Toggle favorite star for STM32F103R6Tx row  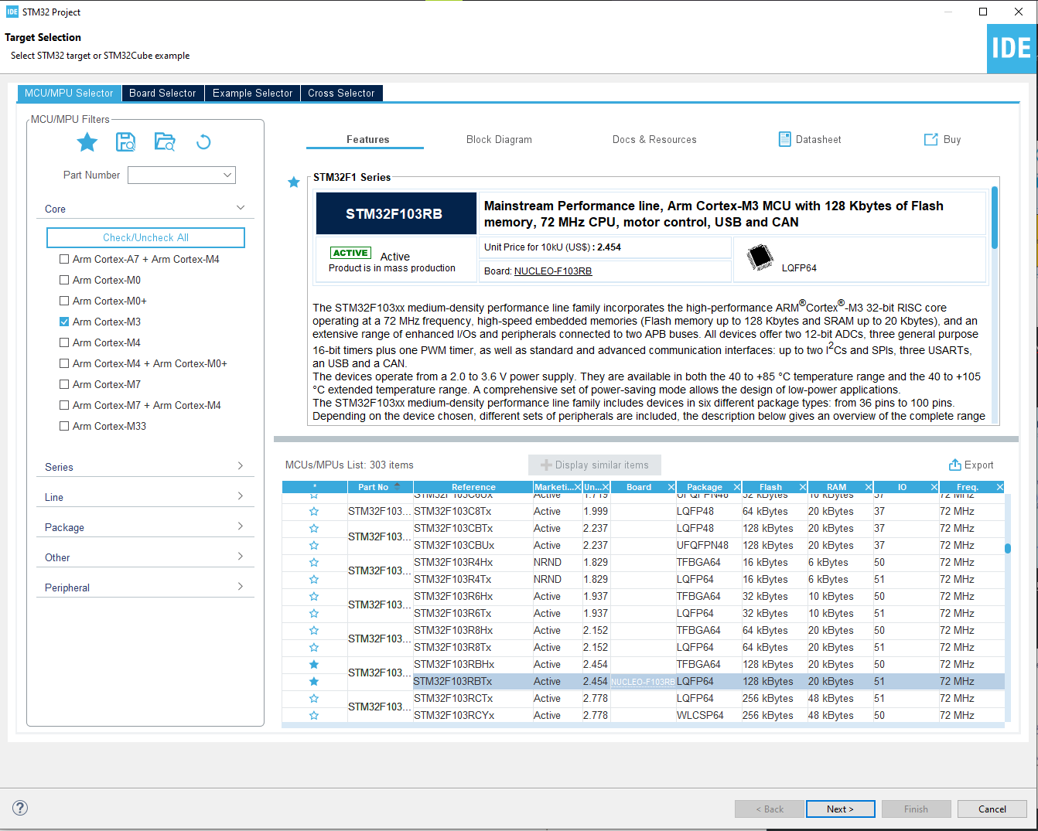314,614
